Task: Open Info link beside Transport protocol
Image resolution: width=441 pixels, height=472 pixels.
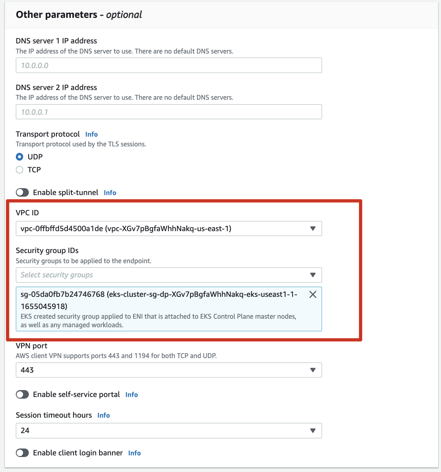Action: tap(91, 134)
